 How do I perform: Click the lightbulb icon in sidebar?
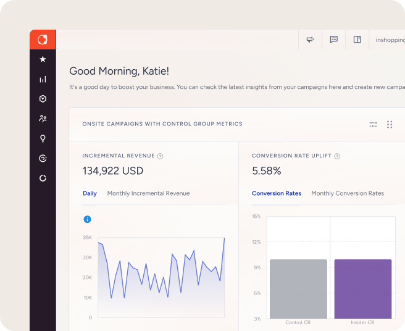pyautogui.click(x=43, y=138)
